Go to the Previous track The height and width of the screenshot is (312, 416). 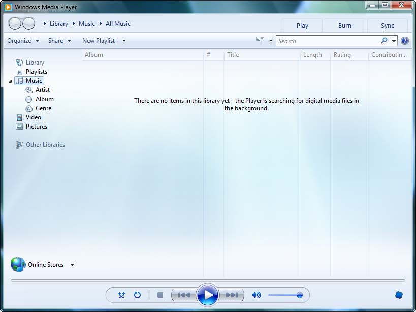[x=184, y=295]
